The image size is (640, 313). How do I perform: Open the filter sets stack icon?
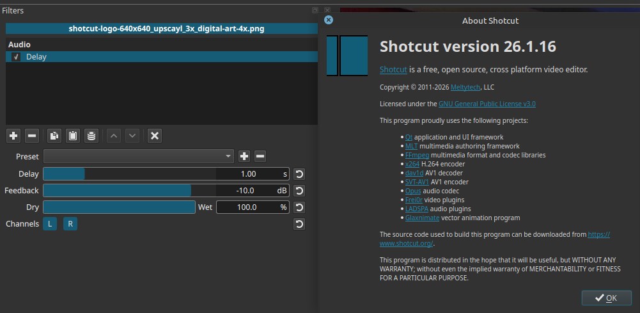pyautogui.click(x=91, y=136)
